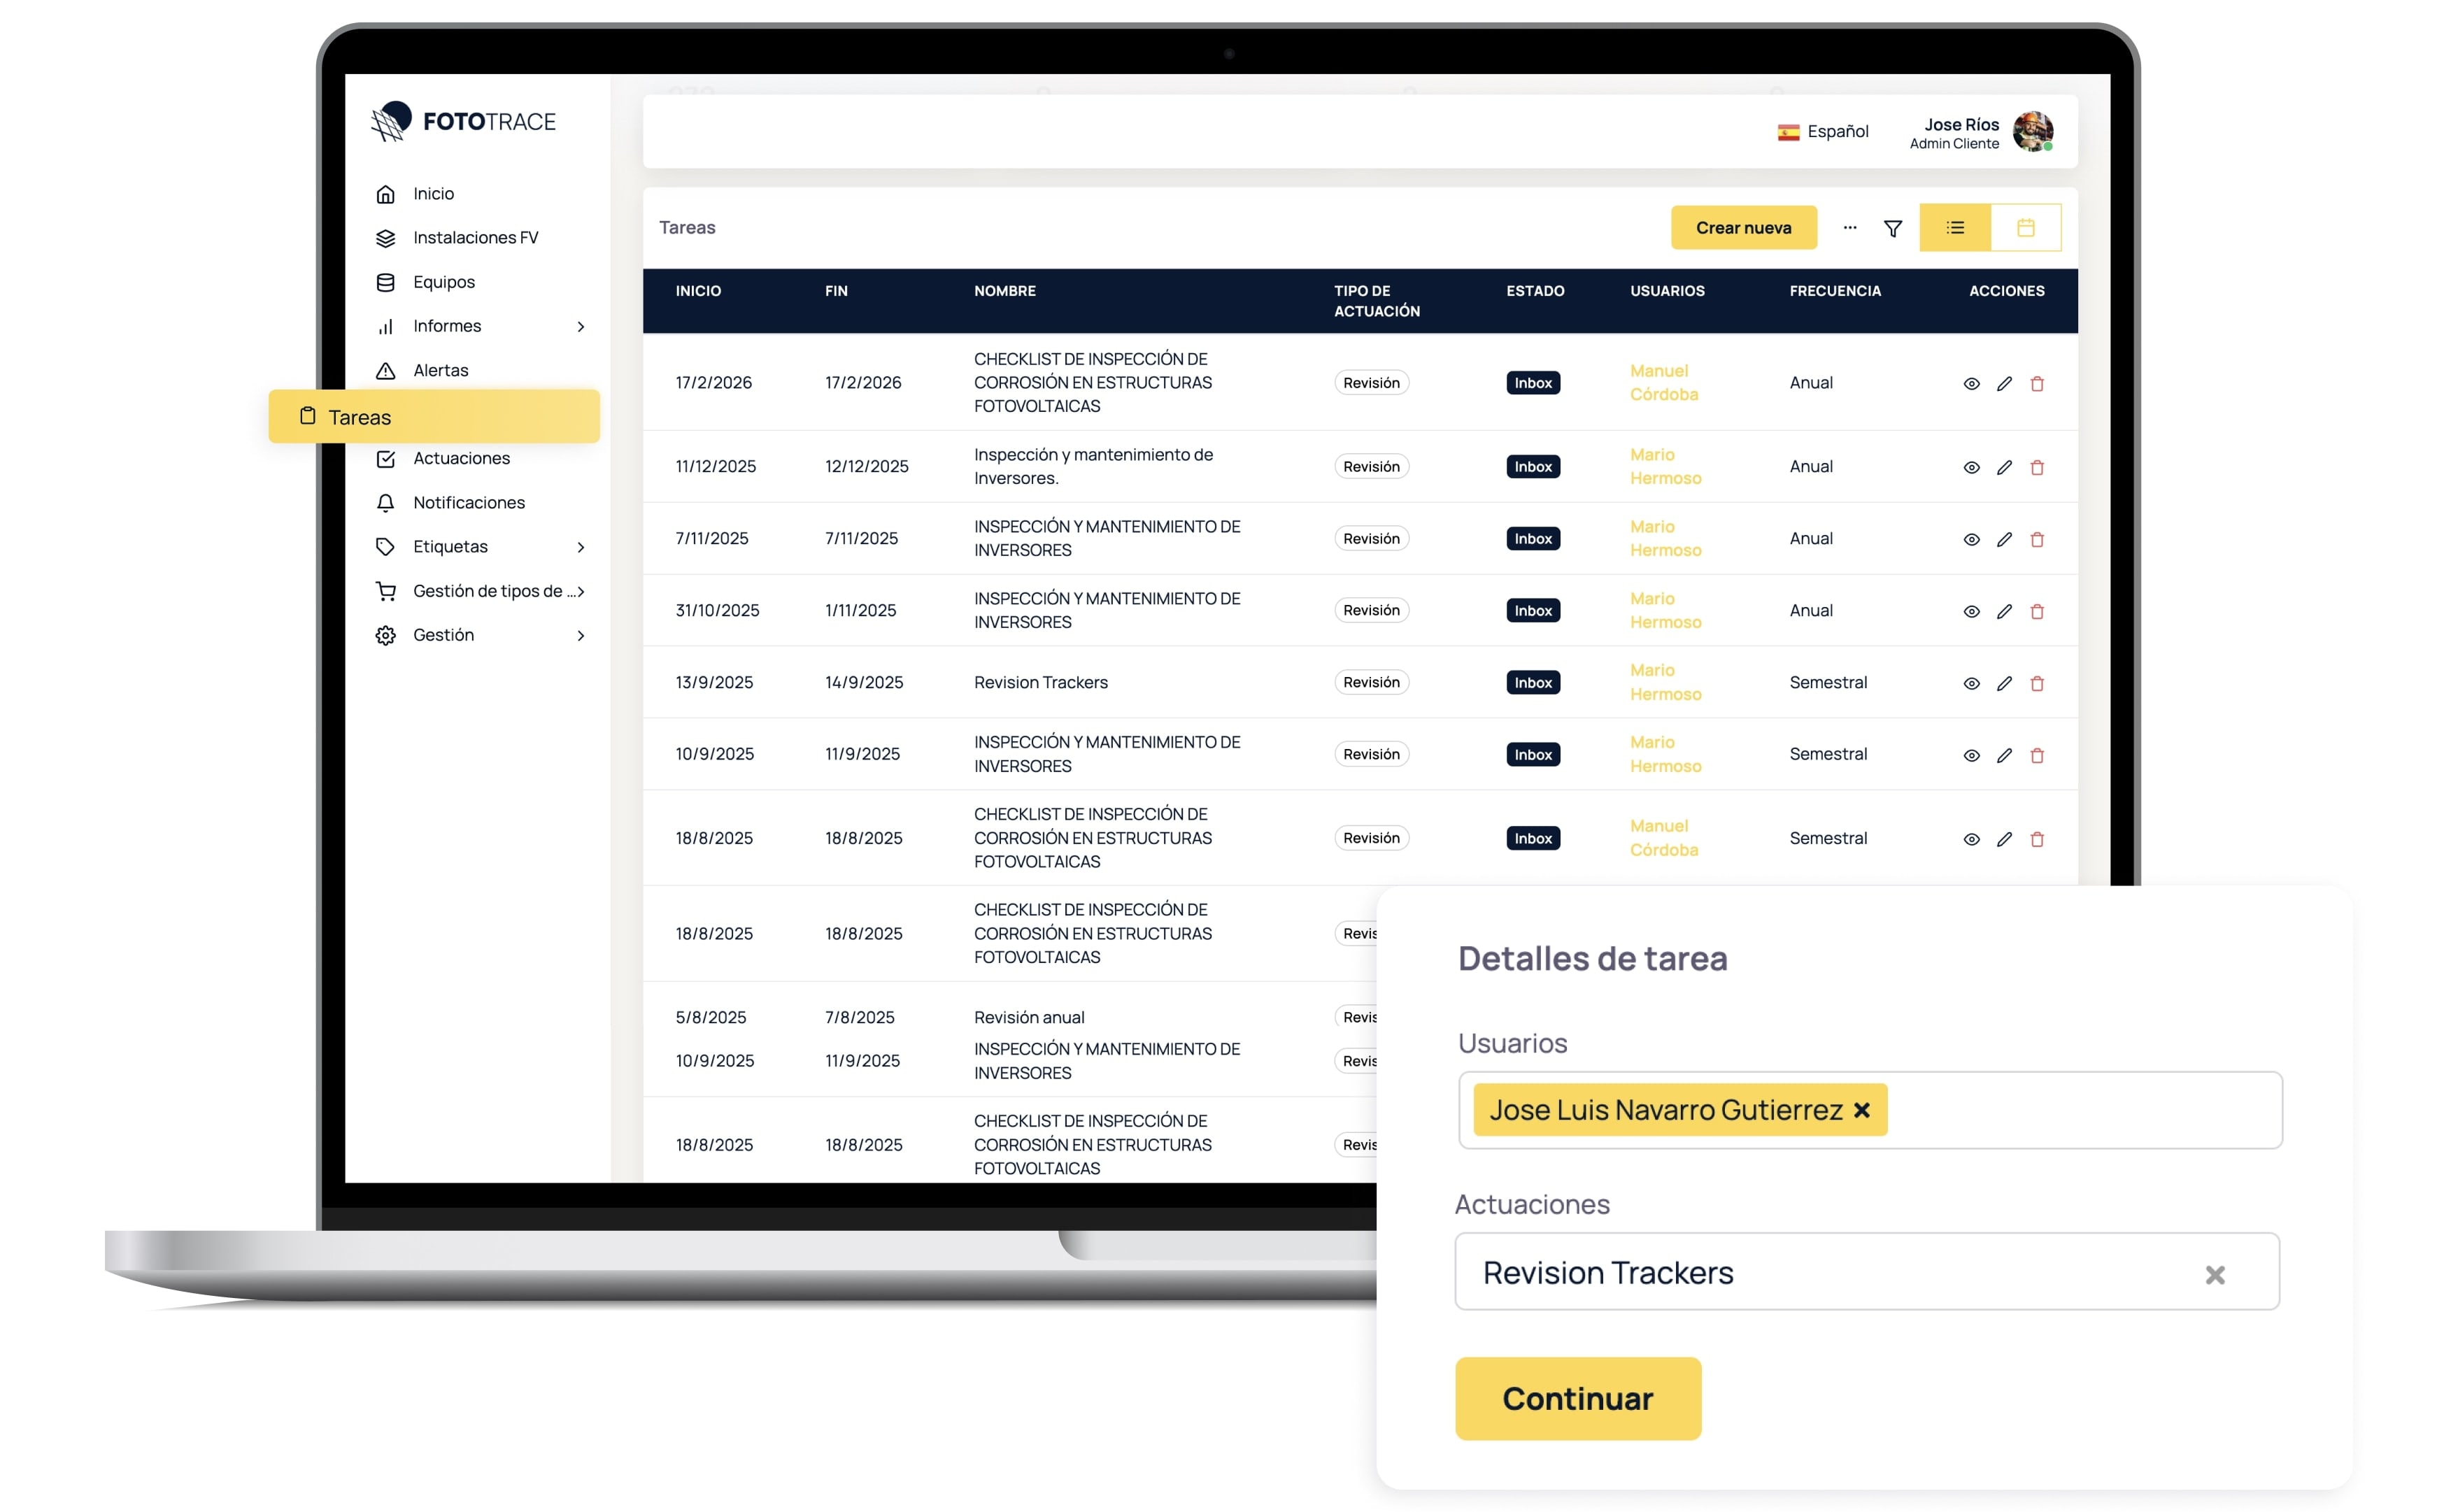Open Actuaciones in the sidebar
The height and width of the screenshot is (1512, 2458).
tap(461, 459)
